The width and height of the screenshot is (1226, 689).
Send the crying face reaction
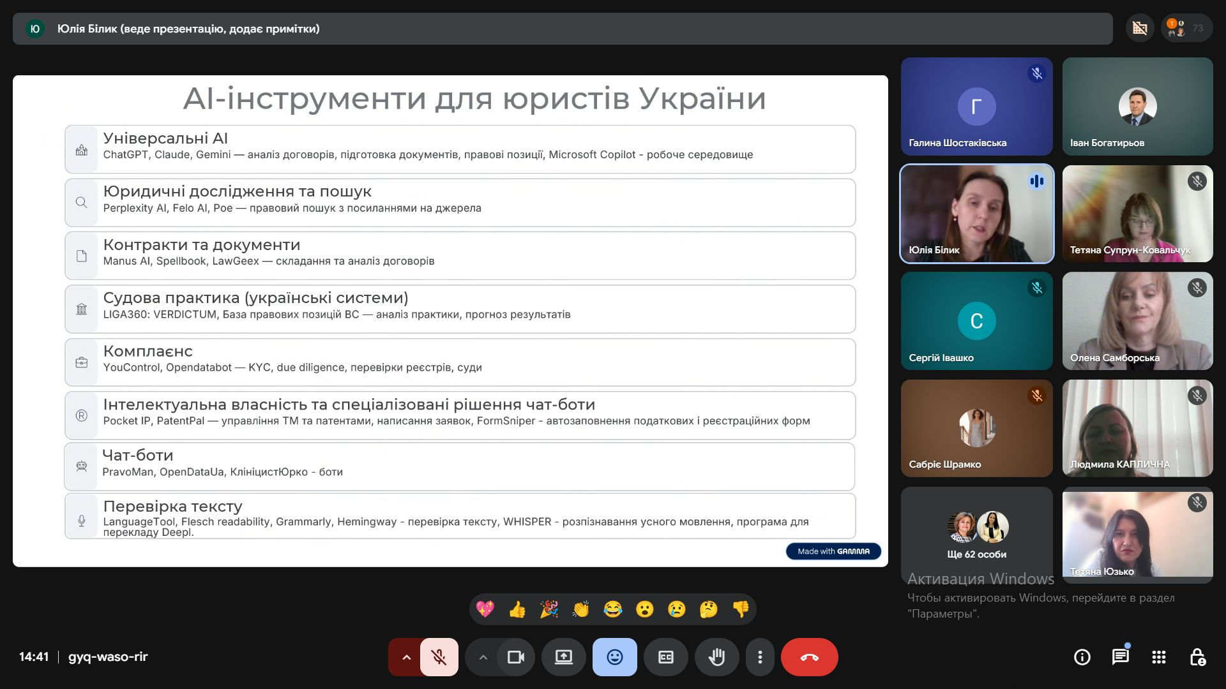tap(677, 609)
